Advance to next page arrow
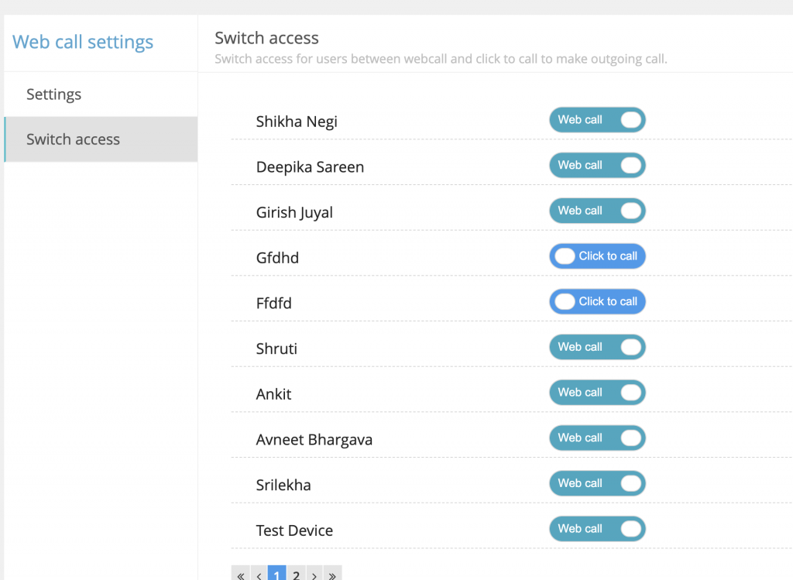Image resolution: width=793 pixels, height=580 pixels. [314, 575]
